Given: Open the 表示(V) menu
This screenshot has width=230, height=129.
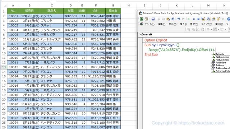Looking at the screenshot, I should [172, 24].
